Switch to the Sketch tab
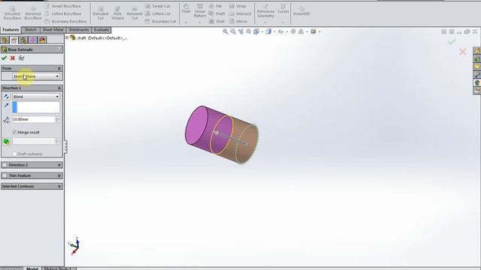The width and height of the screenshot is (481, 270). click(x=30, y=30)
